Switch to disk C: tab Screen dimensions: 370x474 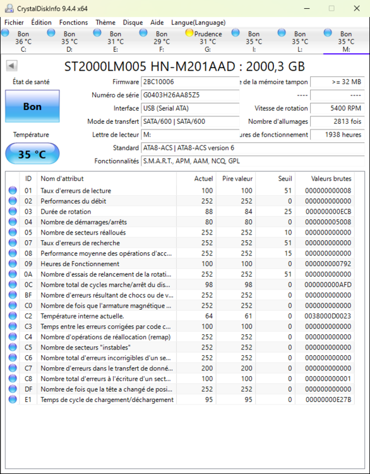click(23, 41)
